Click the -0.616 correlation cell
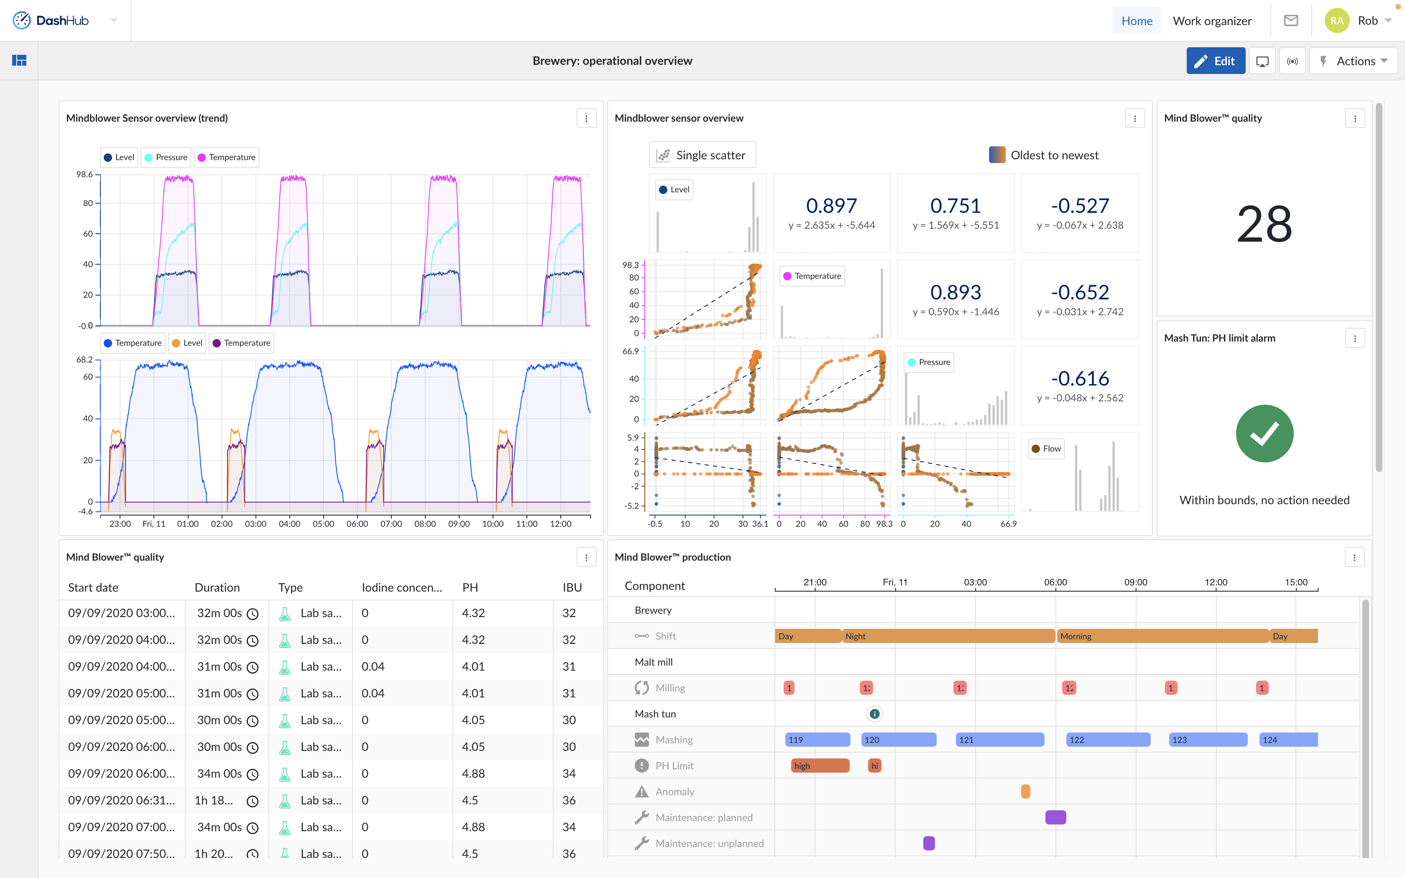 click(x=1080, y=385)
